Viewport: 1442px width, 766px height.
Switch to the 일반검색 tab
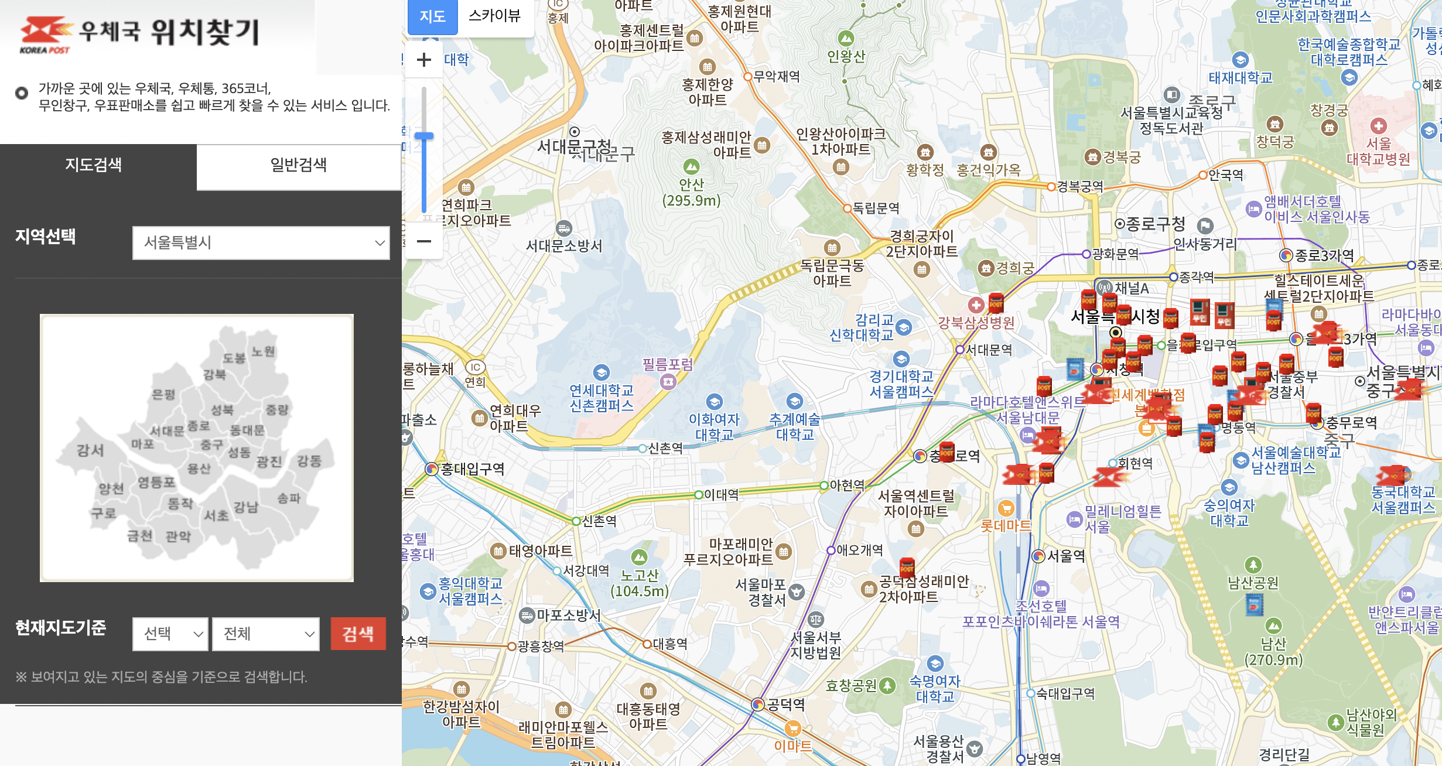[298, 165]
